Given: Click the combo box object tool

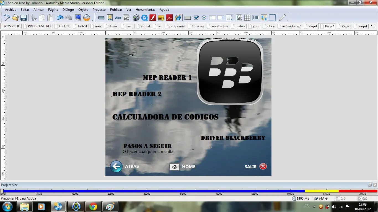Looking at the screenshot, I should [x=221, y=18].
